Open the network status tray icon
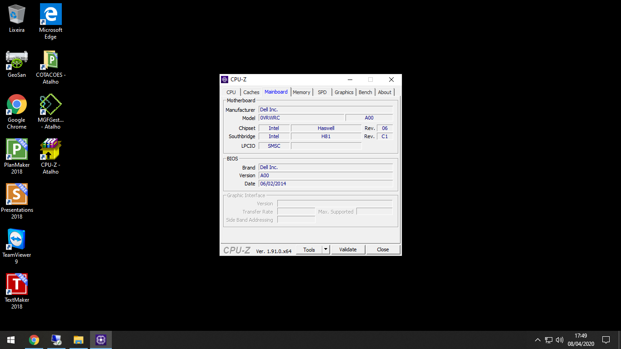Viewport: 621px width, 349px height. point(549,340)
